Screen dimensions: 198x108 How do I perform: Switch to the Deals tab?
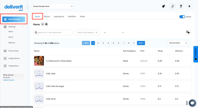[x=83, y=16]
